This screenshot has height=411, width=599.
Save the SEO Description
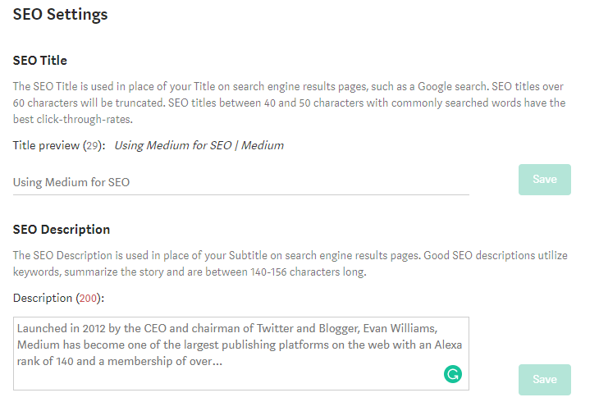pyautogui.click(x=544, y=380)
